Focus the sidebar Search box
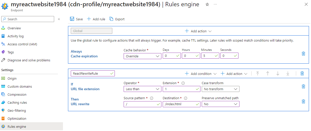This screenshot has width=311, height=131. [28, 19]
